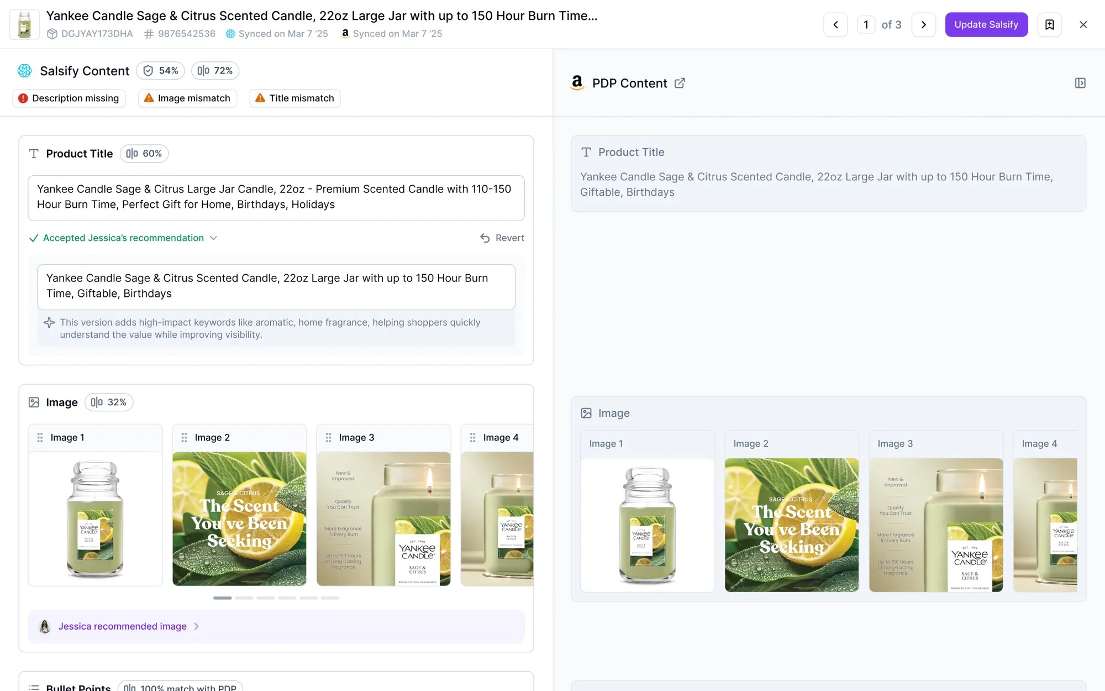Open PDP Image 1 candle jar thumbnail
Screen dimensions: 1105x691
(x=648, y=525)
